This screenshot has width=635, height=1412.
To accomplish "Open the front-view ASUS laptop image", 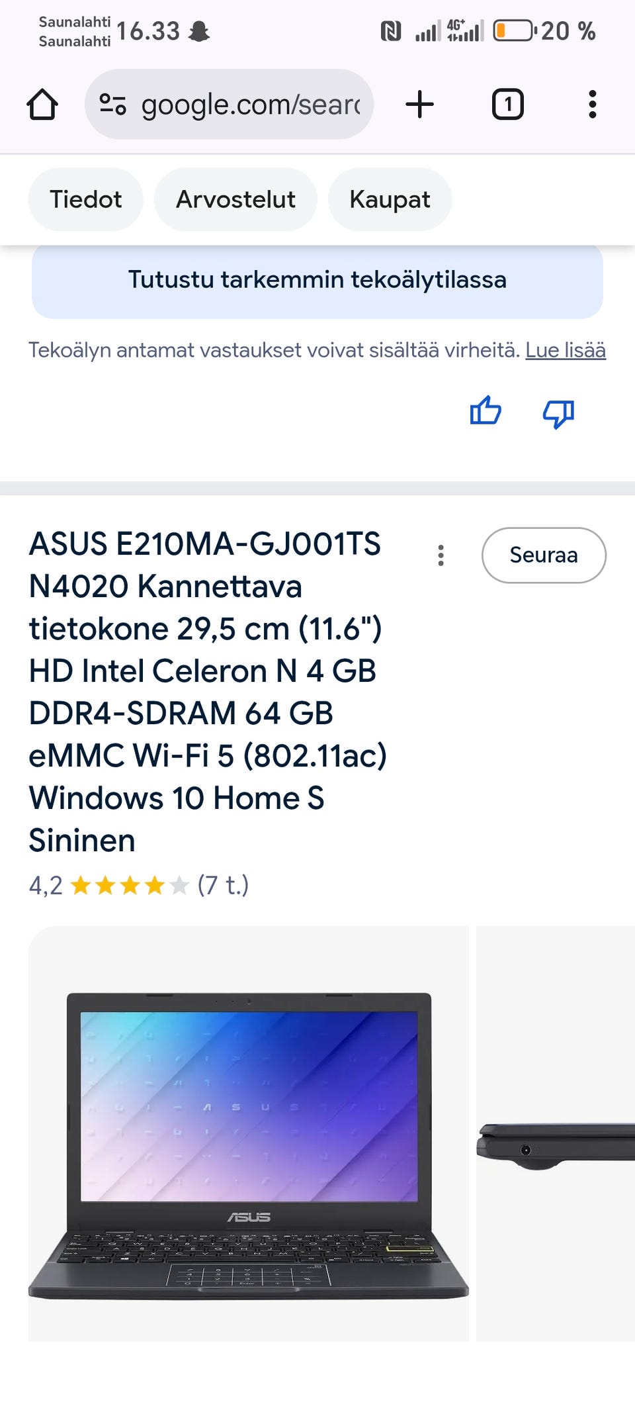I will [249, 1133].
